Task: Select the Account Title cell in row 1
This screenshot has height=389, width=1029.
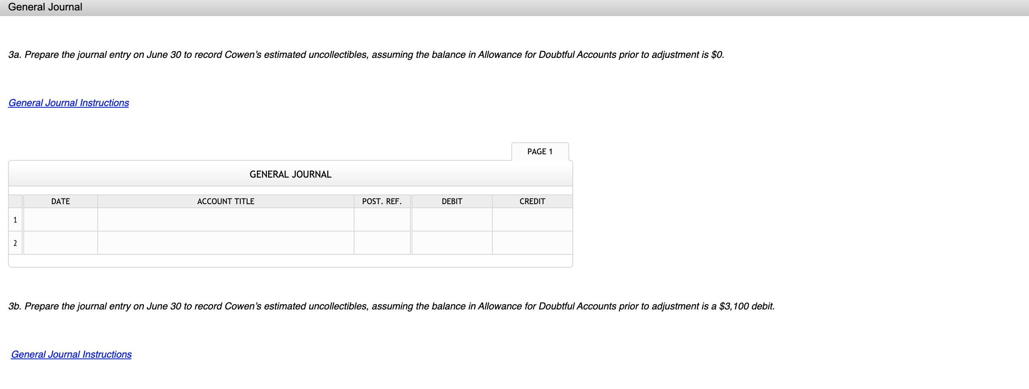Action: (x=225, y=219)
